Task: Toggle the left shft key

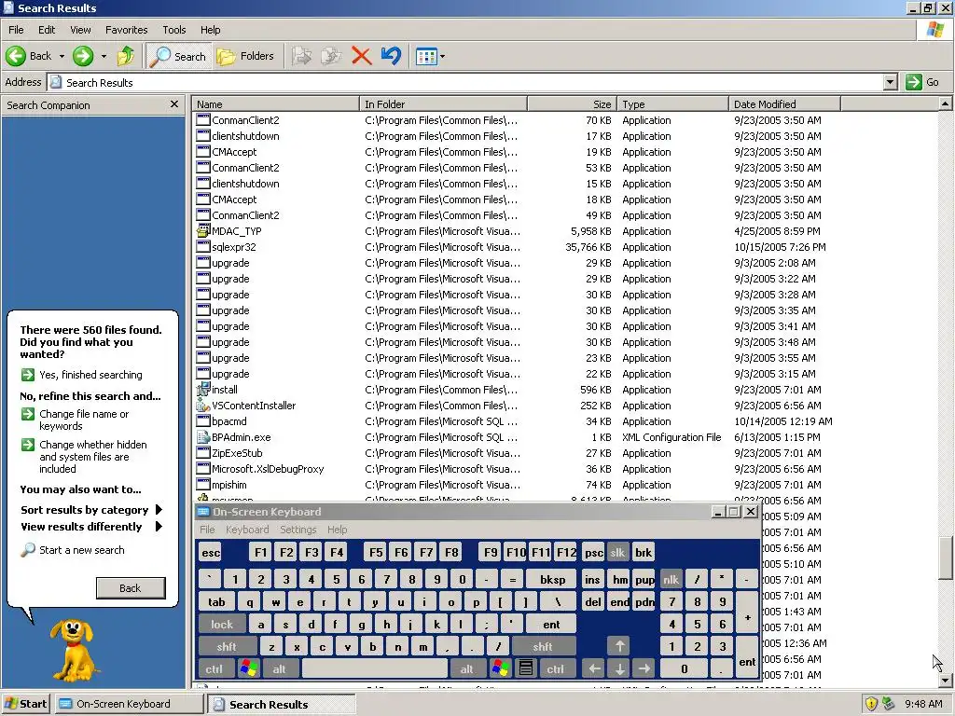Action: click(x=227, y=647)
